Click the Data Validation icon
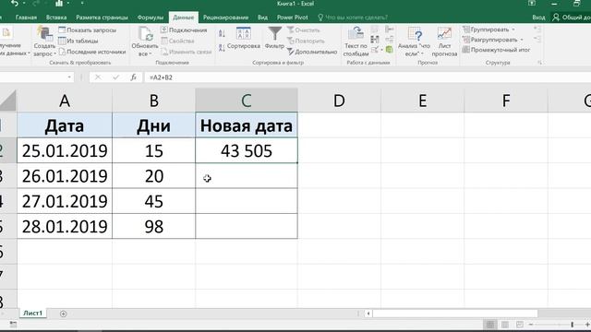This screenshot has height=332, width=591. 375,50
